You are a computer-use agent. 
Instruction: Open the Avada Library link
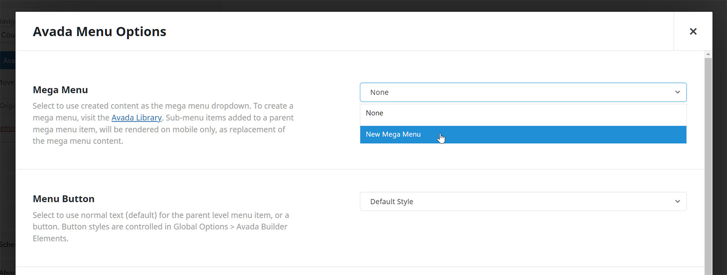pyautogui.click(x=136, y=118)
